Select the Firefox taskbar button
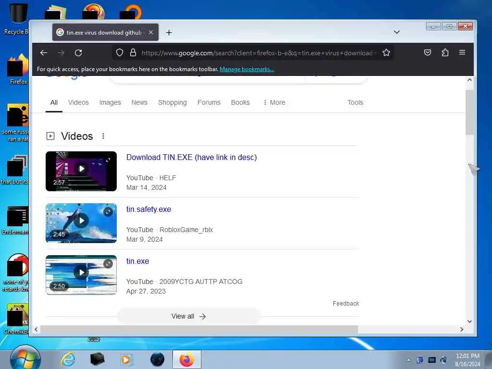The height and width of the screenshot is (369, 492). tap(187, 359)
